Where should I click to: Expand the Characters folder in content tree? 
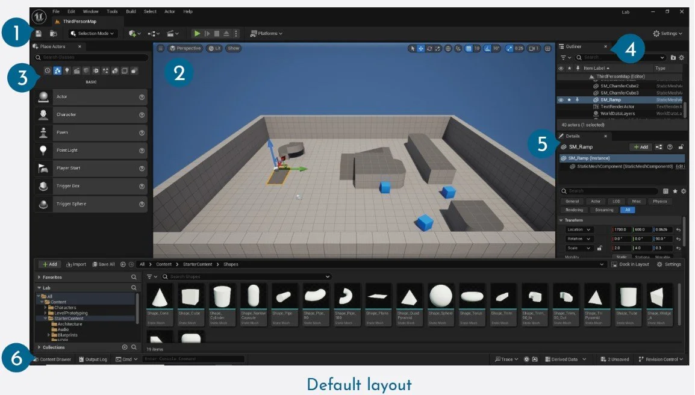(x=45, y=308)
